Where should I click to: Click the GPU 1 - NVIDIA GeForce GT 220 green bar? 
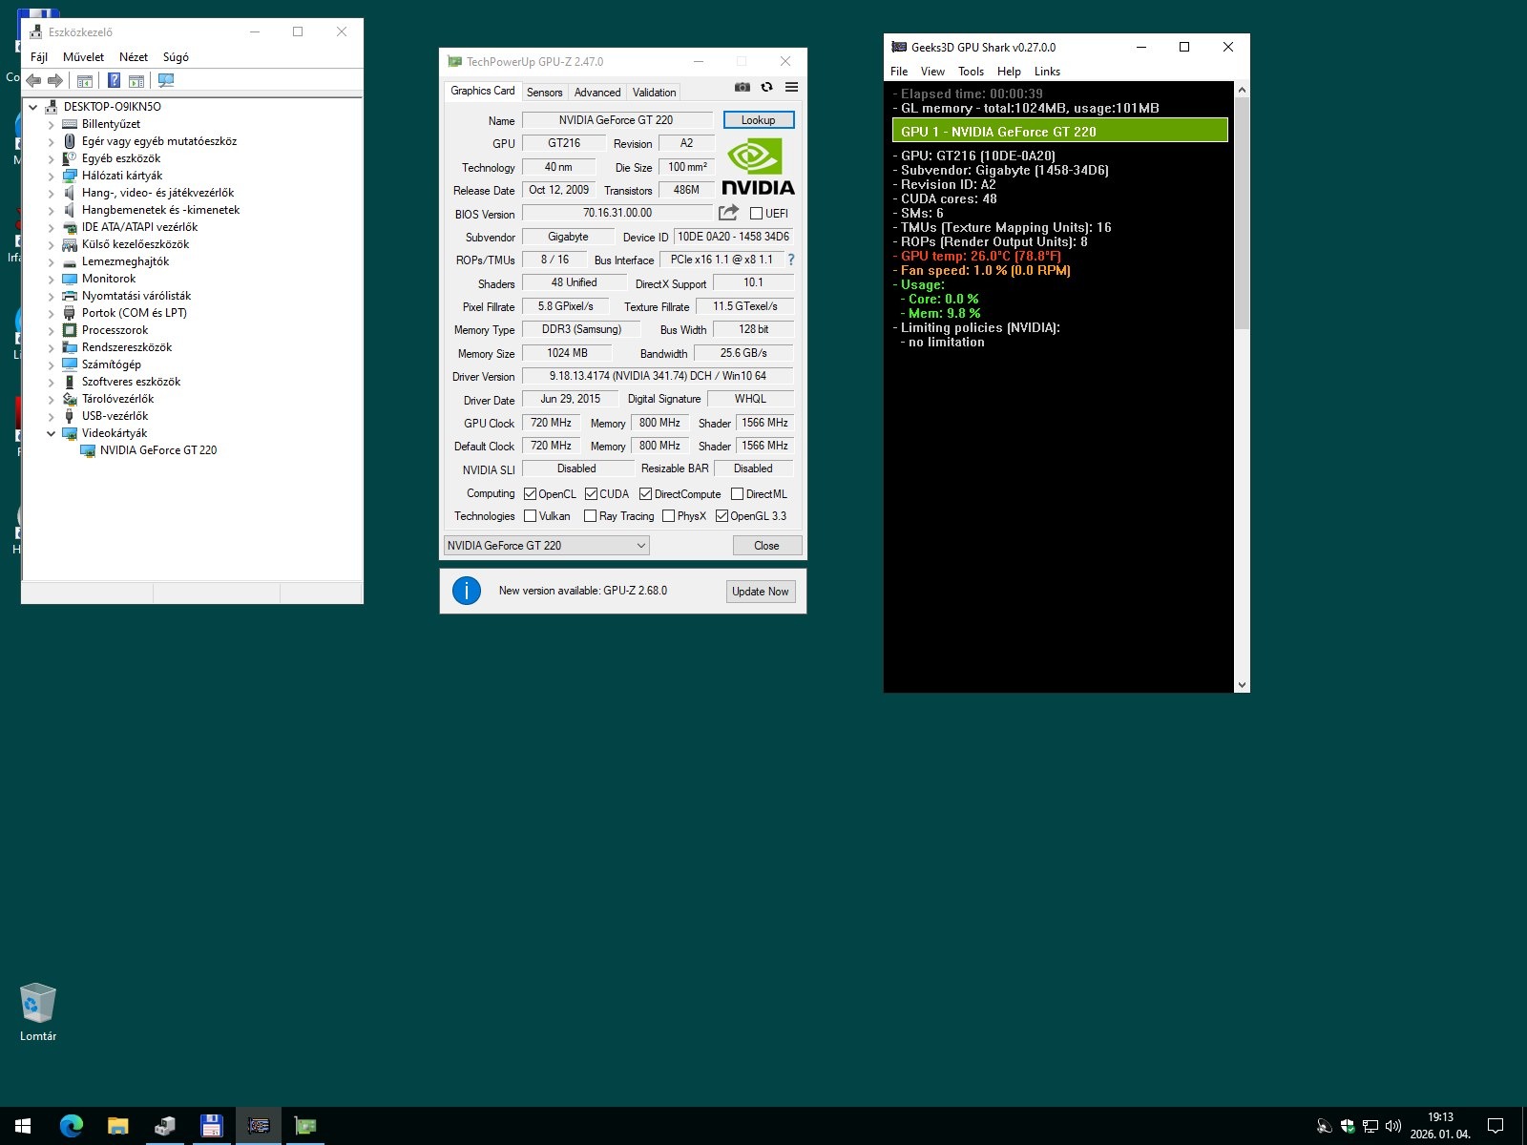[x=1060, y=132]
